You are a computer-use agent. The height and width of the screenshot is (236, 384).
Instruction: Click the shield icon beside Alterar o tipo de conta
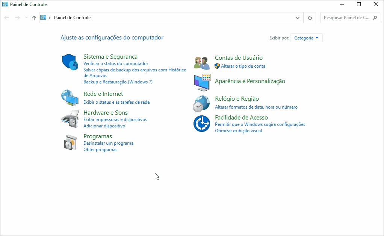point(217,66)
